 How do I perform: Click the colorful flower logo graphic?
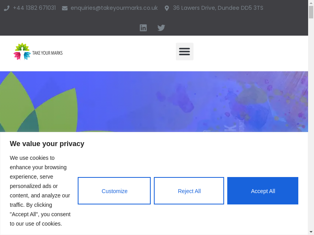22,51
